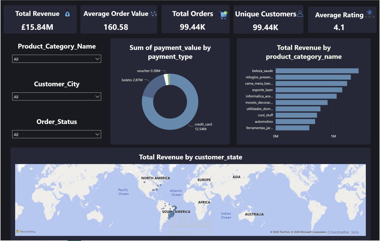
Task: Click the Microsoft Bing logo on the map
Action: tap(26, 232)
